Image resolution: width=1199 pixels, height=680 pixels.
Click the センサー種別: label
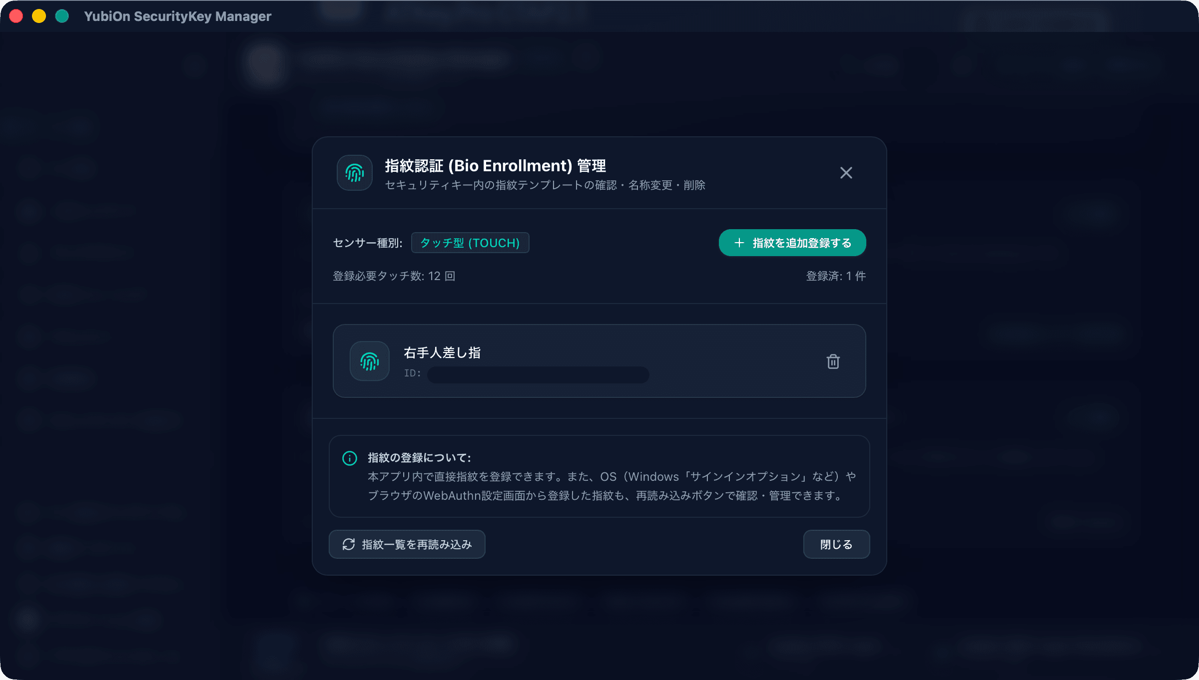[368, 243]
